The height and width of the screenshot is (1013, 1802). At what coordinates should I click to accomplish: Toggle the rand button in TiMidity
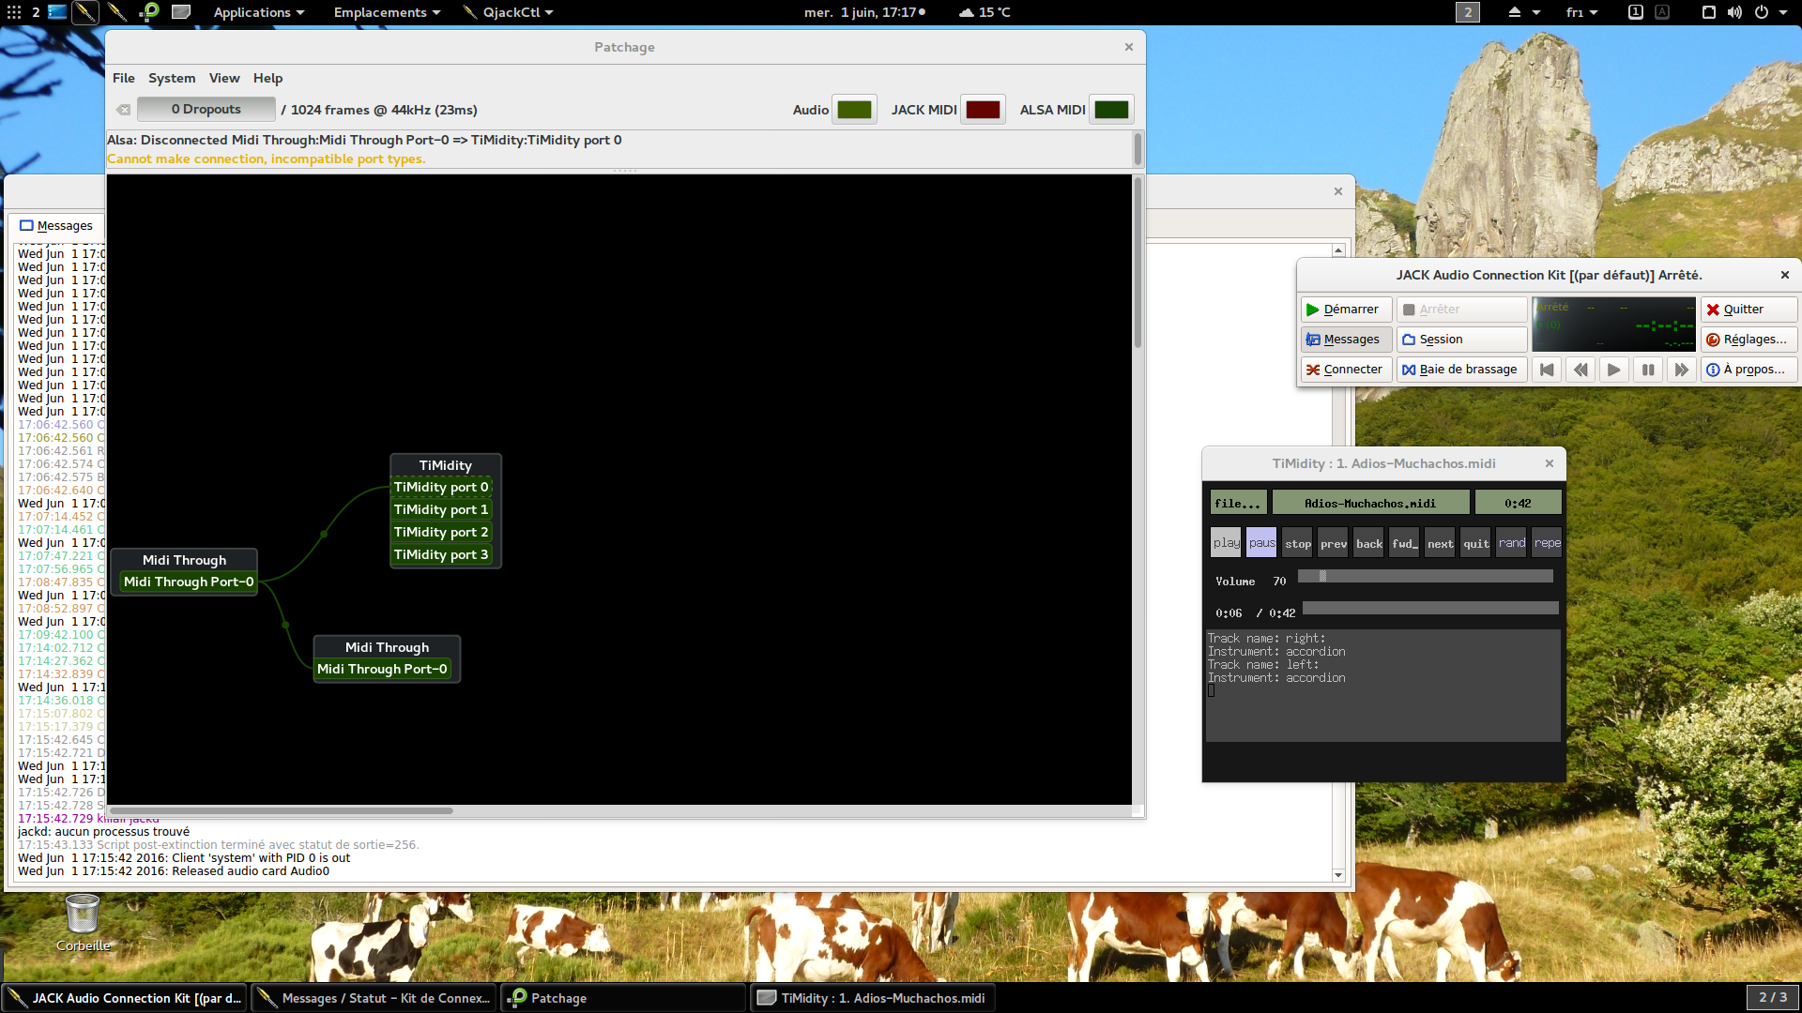click(x=1511, y=543)
